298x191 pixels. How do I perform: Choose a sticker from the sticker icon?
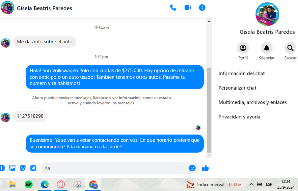click(23, 168)
